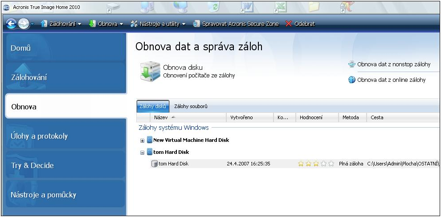
Task: Expand New Virtual Machine Hard Disk node
Action: (x=142, y=141)
